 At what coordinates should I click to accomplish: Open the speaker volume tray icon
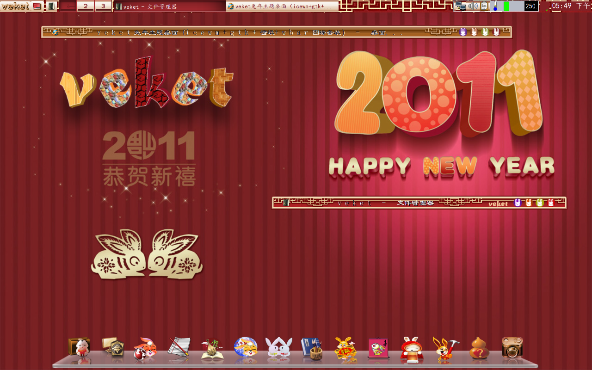[x=473, y=6]
